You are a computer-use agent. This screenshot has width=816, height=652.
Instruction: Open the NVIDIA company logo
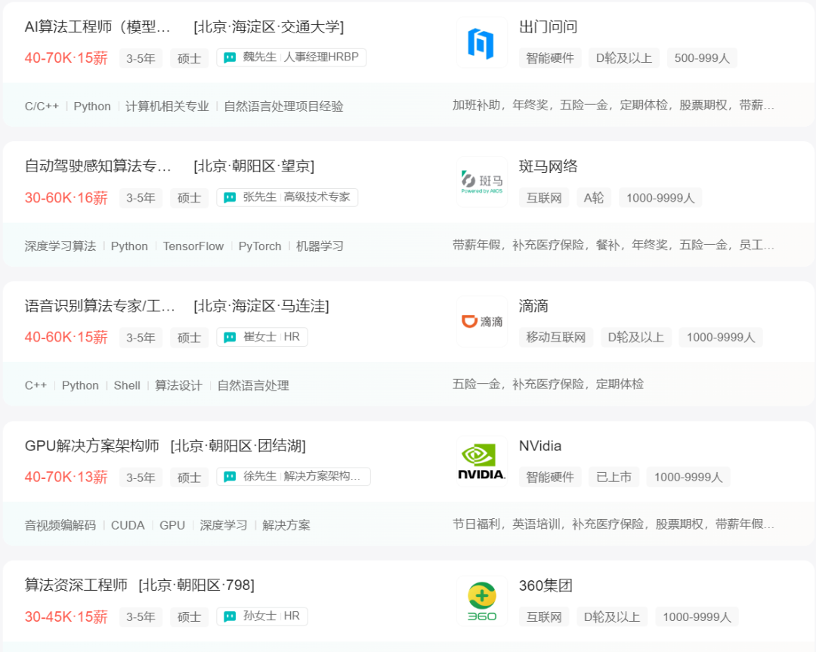click(482, 462)
